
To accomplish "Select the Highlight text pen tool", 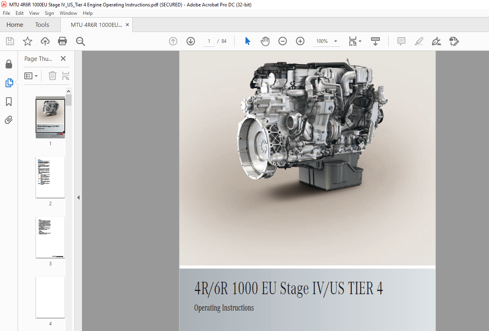I will click(419, 41).
